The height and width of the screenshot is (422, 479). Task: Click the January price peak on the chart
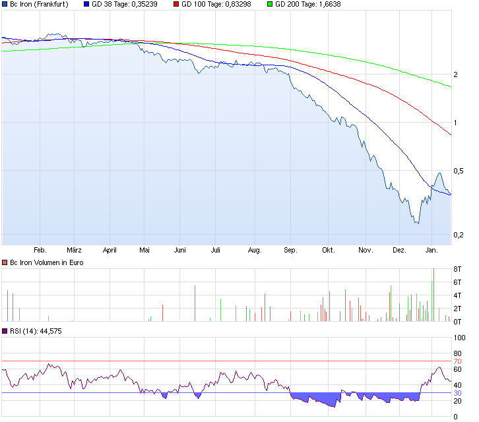pyautogui.click(x=440, y=173)
